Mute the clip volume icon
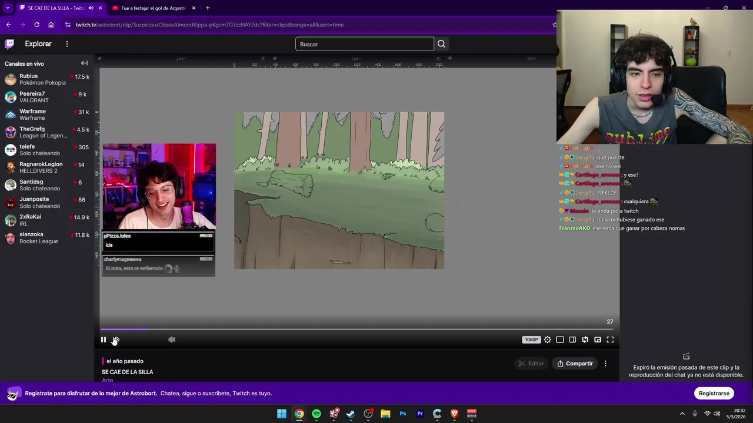This screenshot has width=753, height=423. click(116, 340)
